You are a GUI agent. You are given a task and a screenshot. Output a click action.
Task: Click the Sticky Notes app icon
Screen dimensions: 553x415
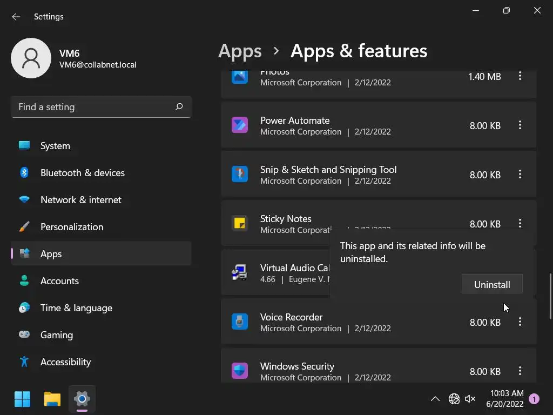pos(240,224)
